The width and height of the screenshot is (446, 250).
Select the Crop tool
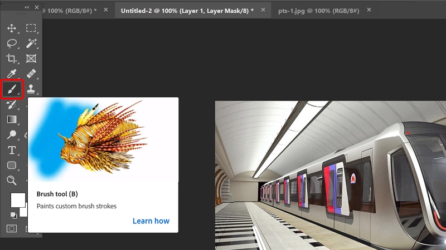click(x=12, y=58)
